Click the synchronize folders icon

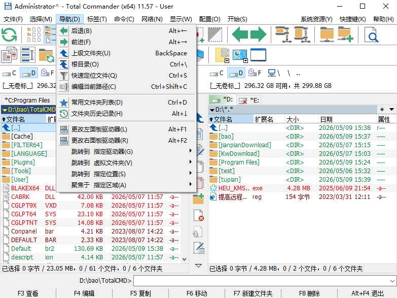(47, 55)
